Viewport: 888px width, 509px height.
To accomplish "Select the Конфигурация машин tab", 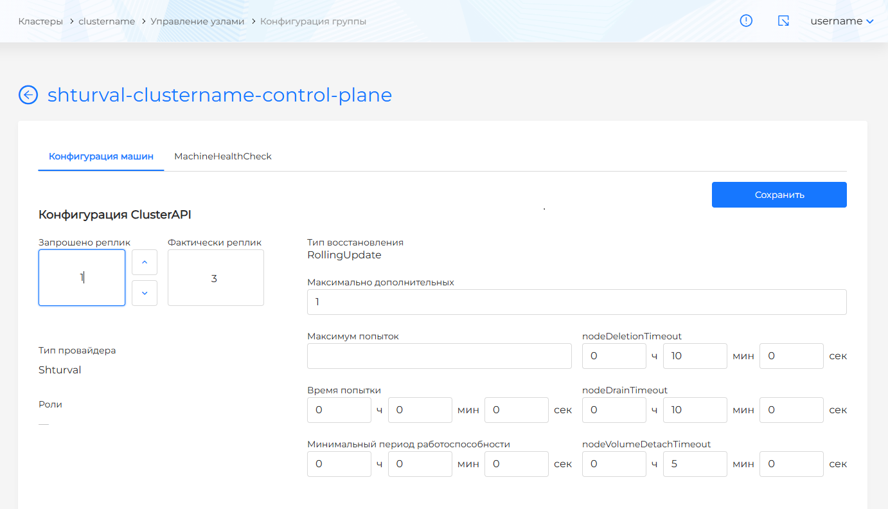I will coord(101,156).
